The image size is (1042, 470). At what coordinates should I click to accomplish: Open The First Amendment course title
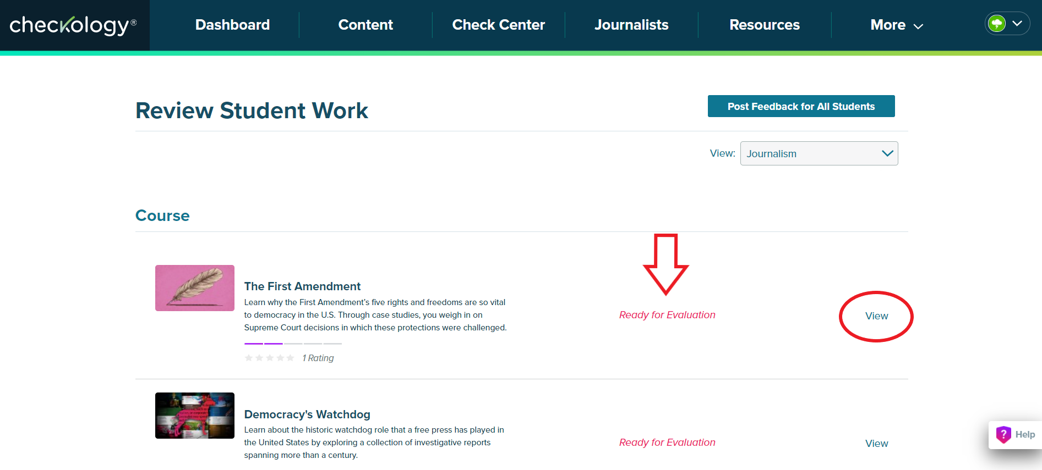click(302, 286)
